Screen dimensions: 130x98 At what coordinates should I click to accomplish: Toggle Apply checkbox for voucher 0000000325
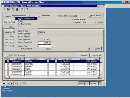coord(8,69)
